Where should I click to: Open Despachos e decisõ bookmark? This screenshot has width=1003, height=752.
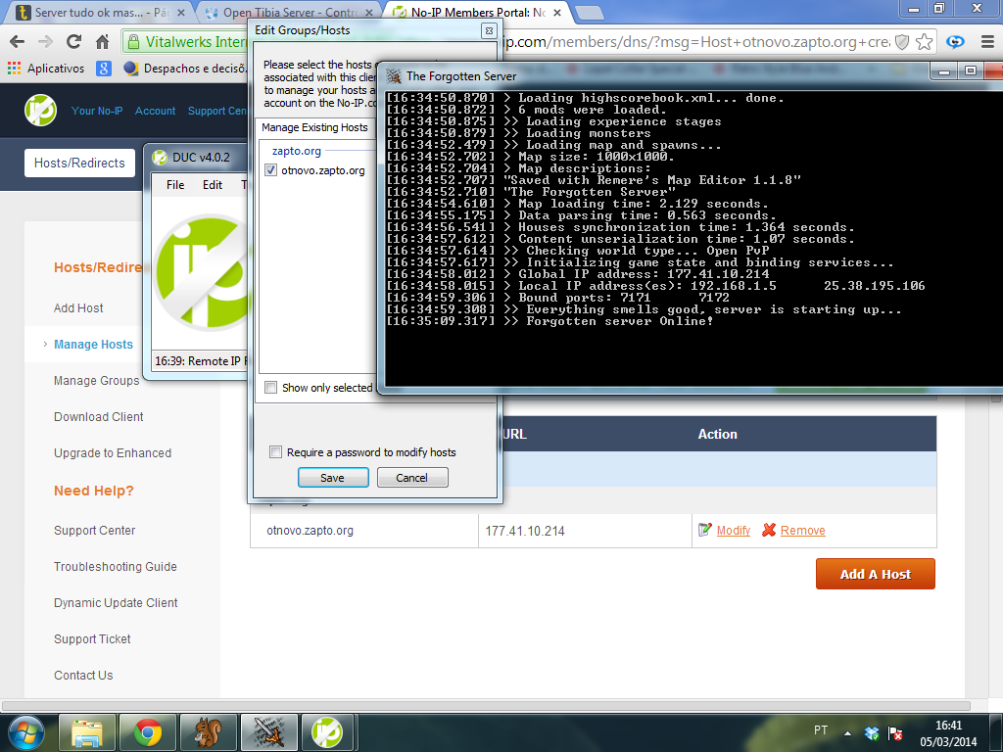(x=185, y=69)
